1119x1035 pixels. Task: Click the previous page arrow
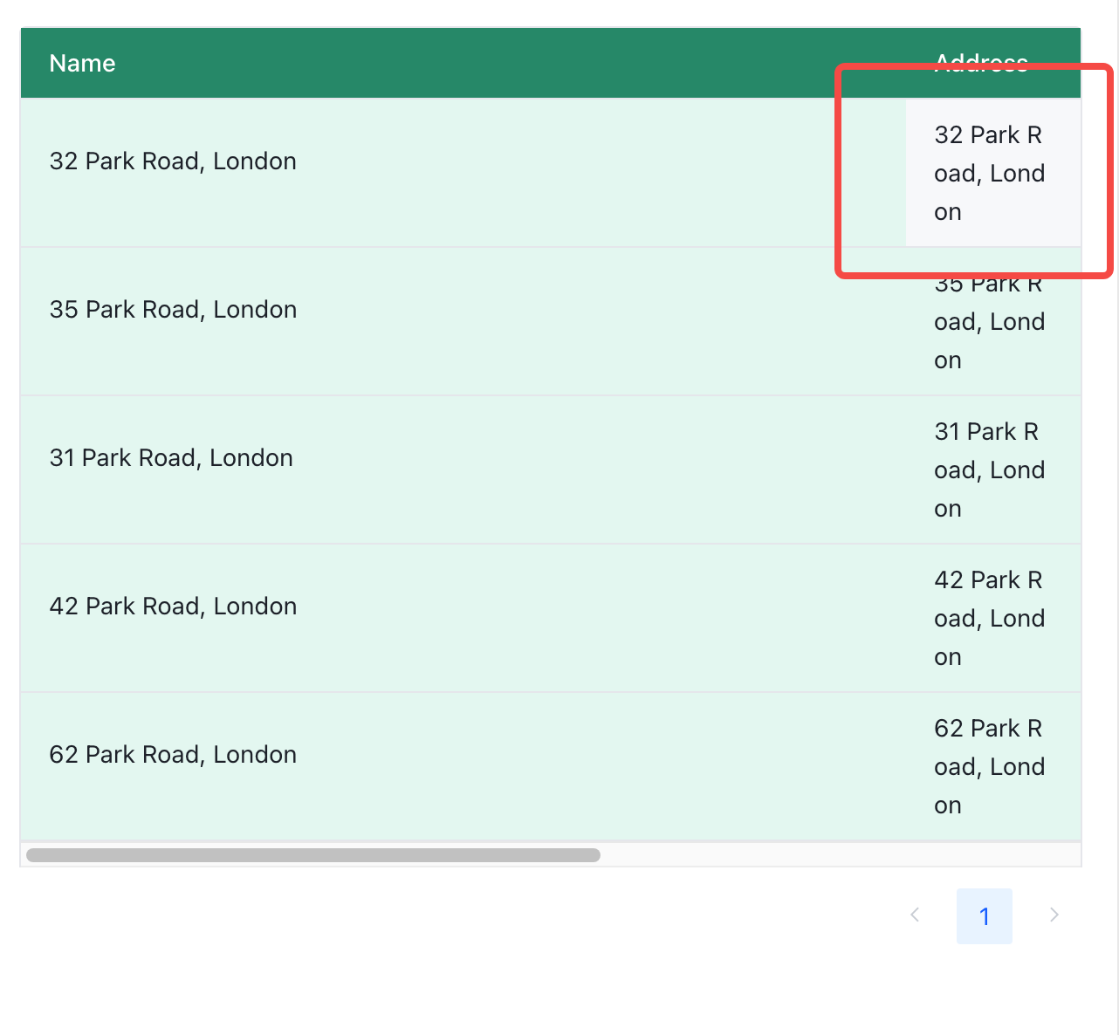(915, 915)
